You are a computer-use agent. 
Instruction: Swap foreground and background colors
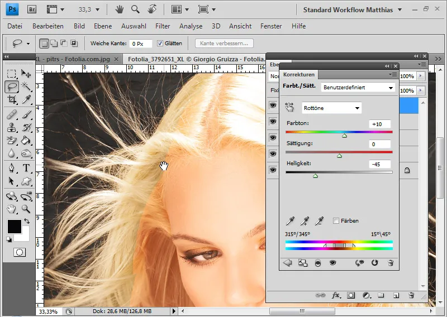point(26,220)
